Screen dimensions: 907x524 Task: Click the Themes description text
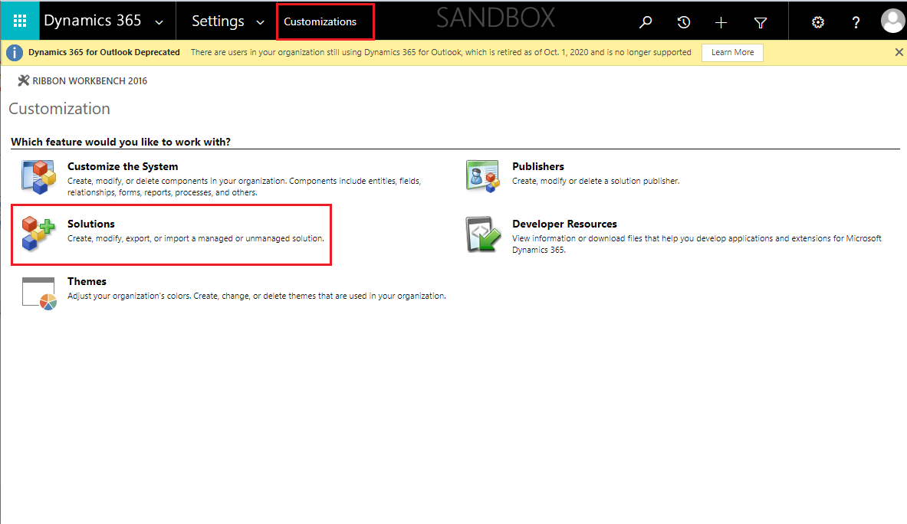(x=257, y=296)
